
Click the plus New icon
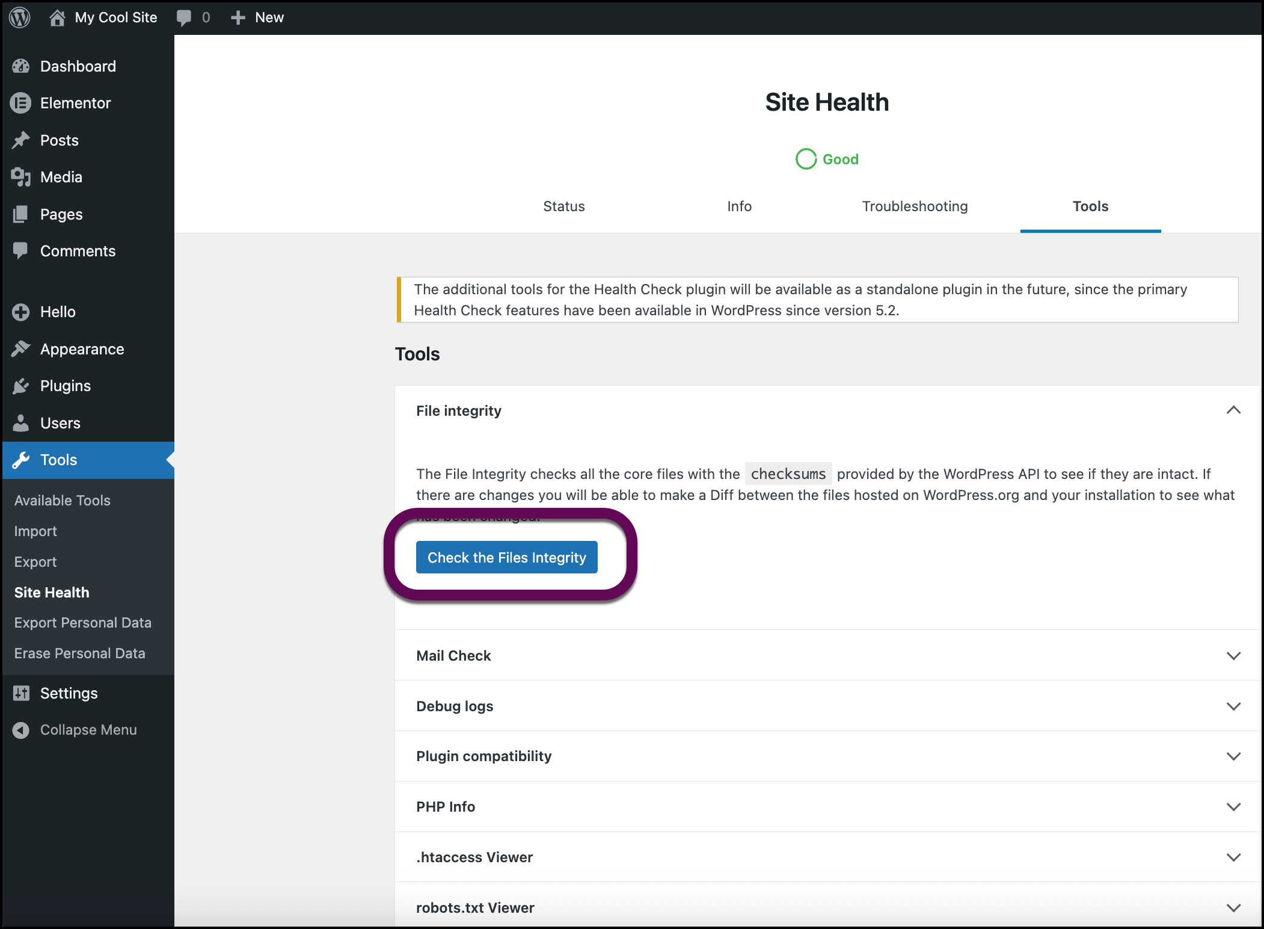click(238, 17)
